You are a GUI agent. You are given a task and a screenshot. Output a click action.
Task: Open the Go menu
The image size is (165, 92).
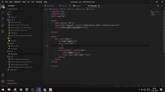tap(29, 2)
